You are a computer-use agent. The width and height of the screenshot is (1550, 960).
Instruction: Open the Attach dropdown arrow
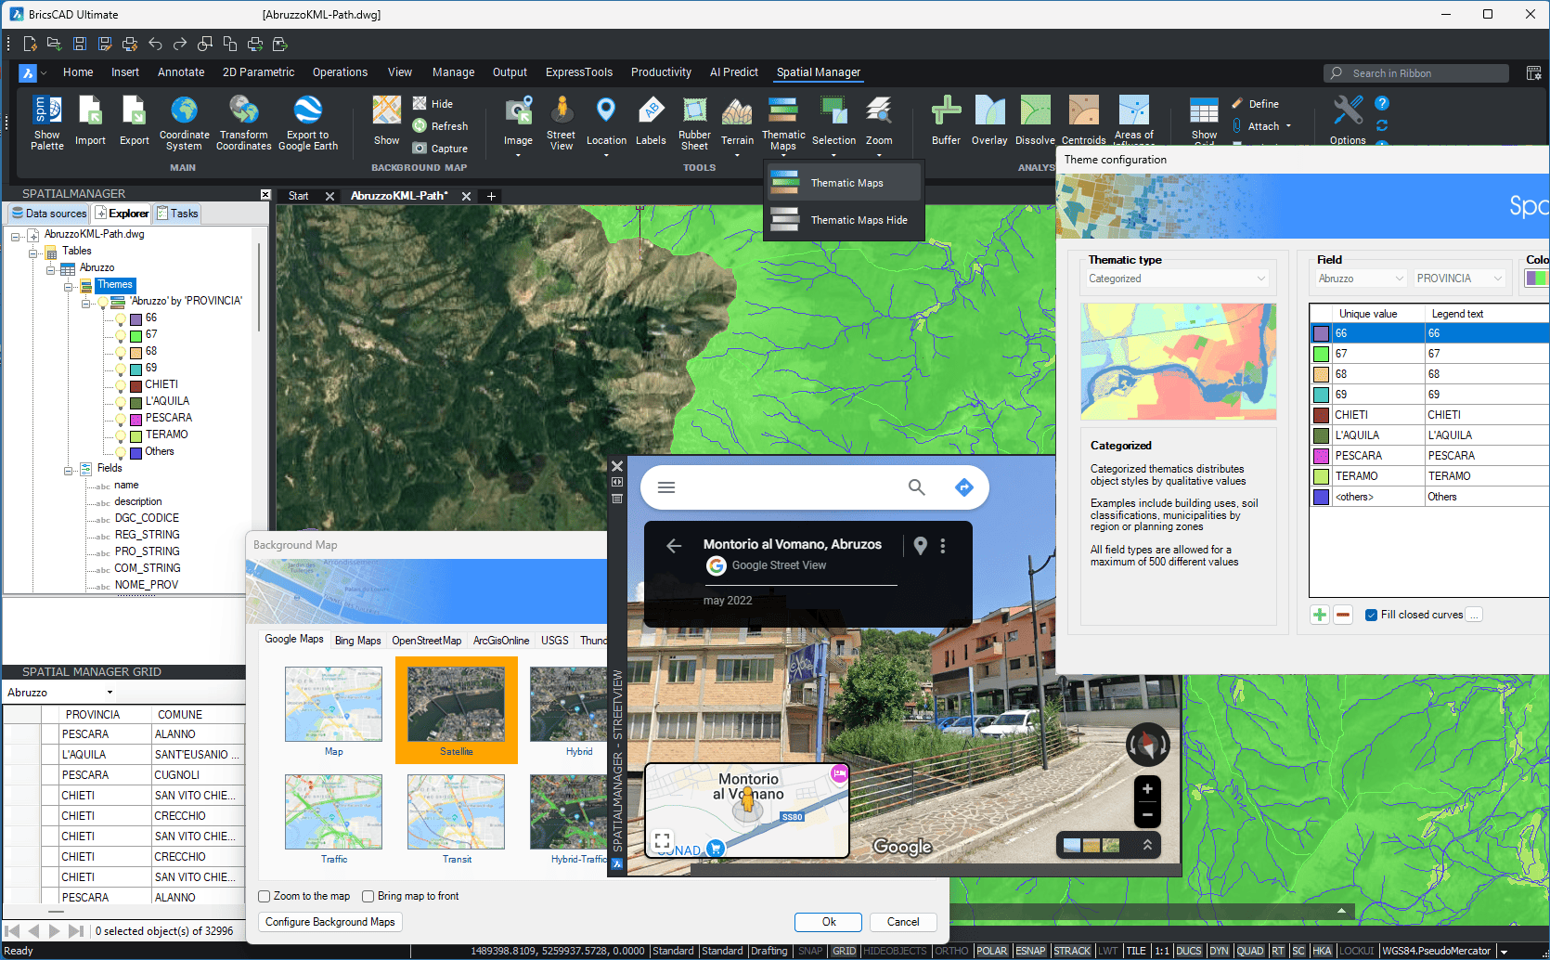click(x=1288, y=126)
